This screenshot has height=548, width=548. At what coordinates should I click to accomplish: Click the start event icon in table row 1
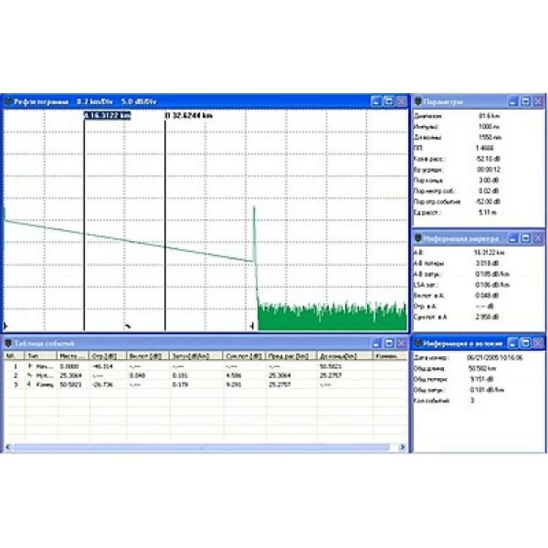pyautogui.click(x=30, y=366)
